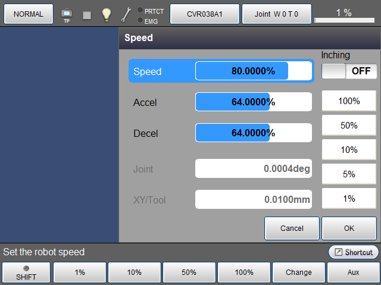Set speed with the 50% preset button
Screen dimensions: 381x285
click(349, 126)
